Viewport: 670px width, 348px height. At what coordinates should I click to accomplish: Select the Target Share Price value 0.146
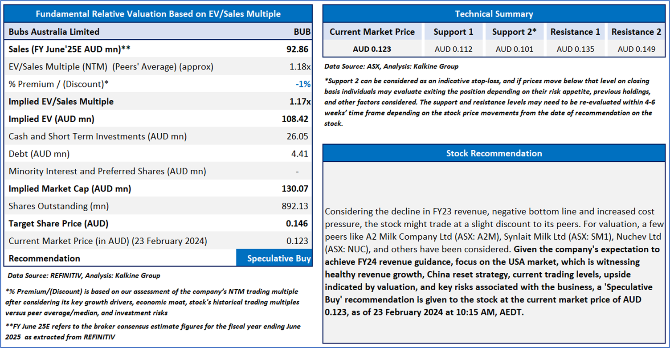(x=298, y=223)
